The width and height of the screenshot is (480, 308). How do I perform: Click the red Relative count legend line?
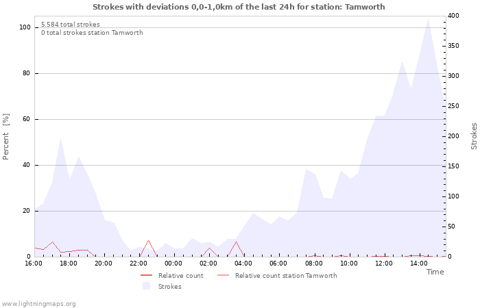(146, 276)
